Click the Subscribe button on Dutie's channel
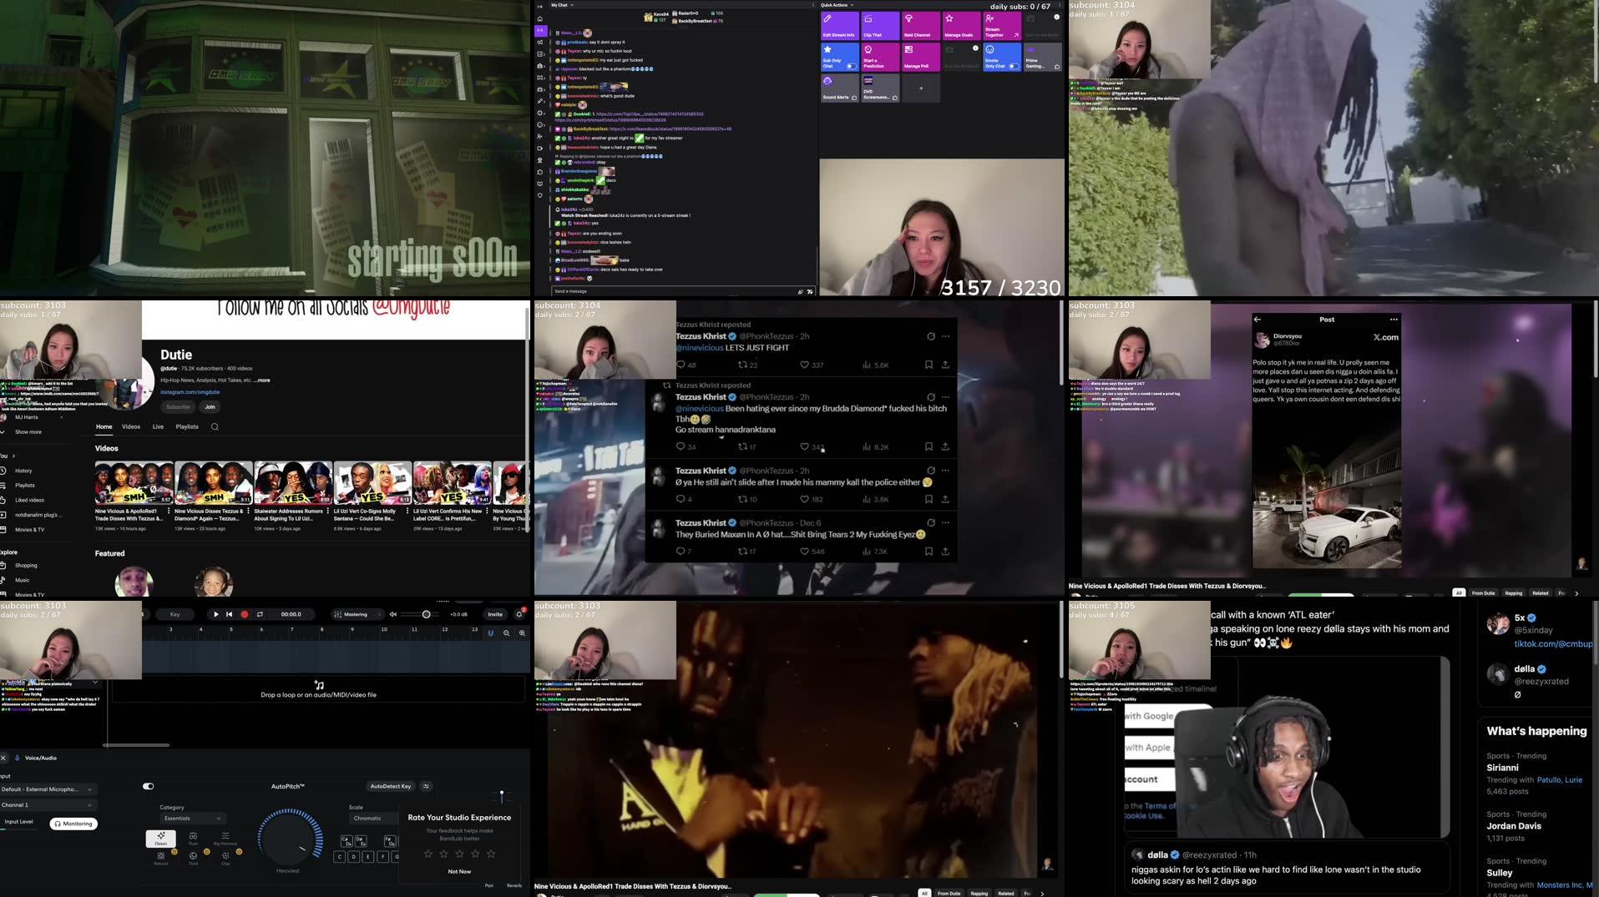The width and height of the screenshot is (1599, 897). pos(177,406)
